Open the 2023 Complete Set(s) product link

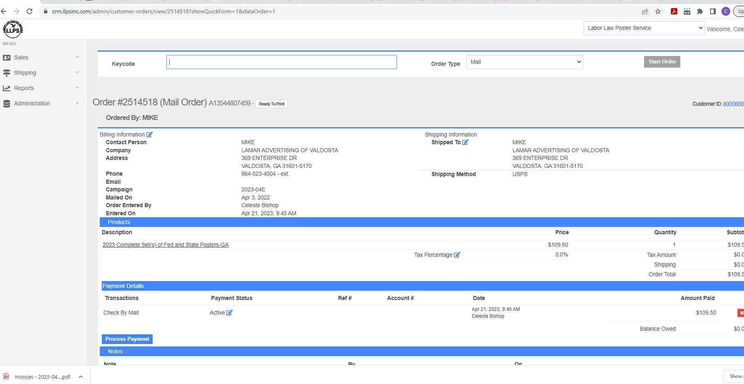pos(165,245)
